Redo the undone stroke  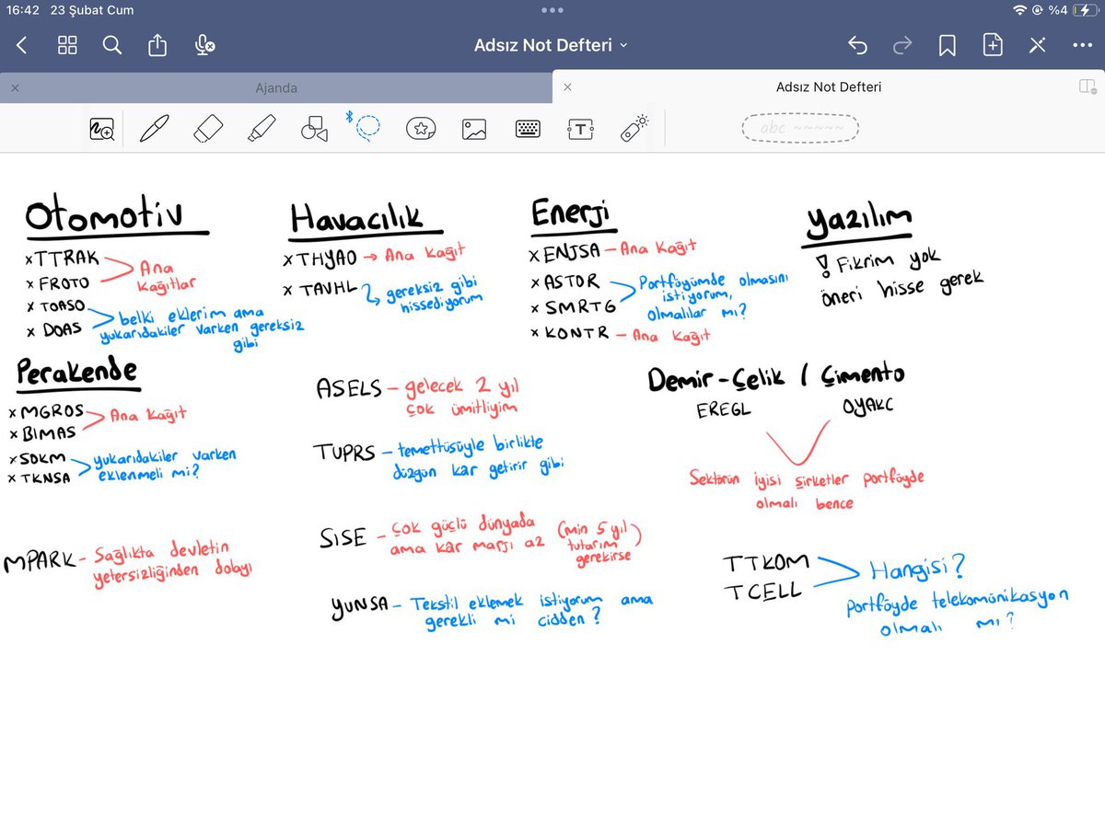[902, 45]
